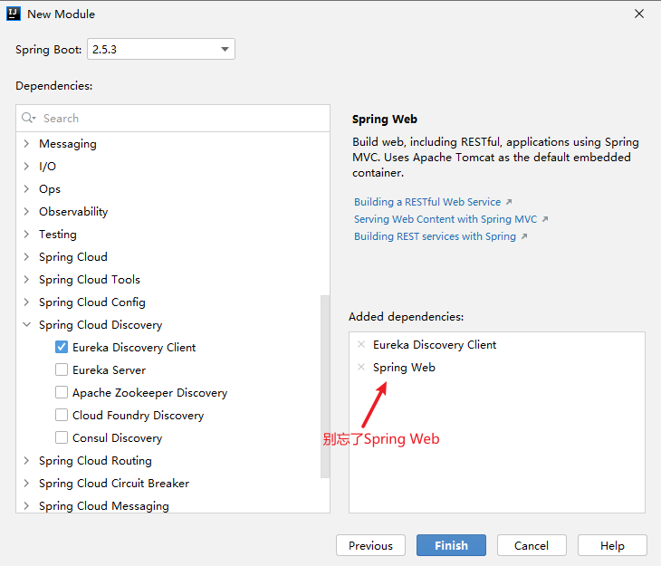Expand the Testing category
This screenshot has width=661, height=566.
pos(26,234)
